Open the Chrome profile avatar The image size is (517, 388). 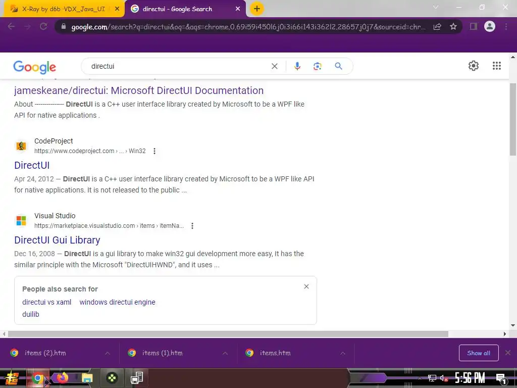490,26
